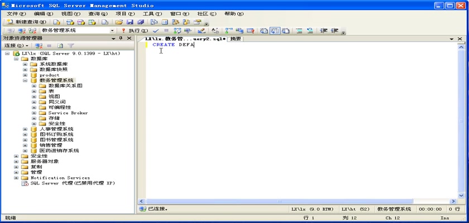
Task: Open an Analysis Services DMX Query
Action: [81, 22]
